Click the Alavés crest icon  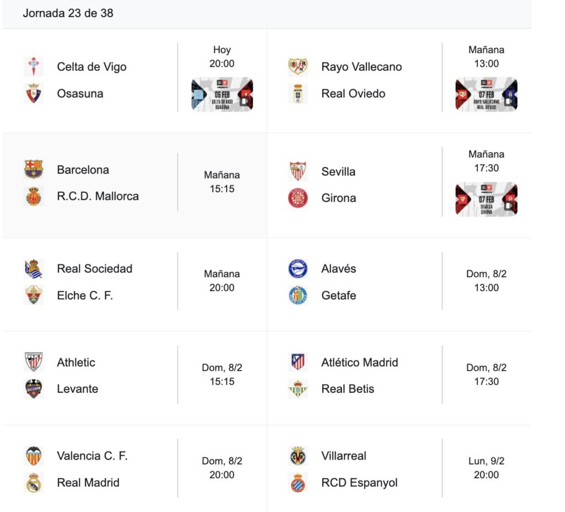click(298, 269)
